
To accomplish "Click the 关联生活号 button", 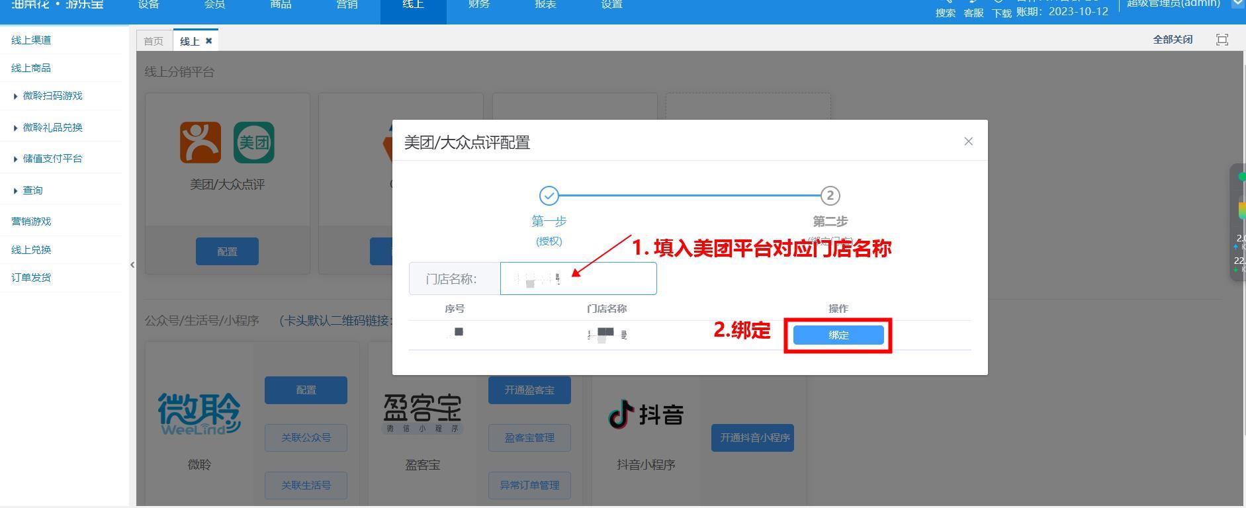I will [306, 486].
